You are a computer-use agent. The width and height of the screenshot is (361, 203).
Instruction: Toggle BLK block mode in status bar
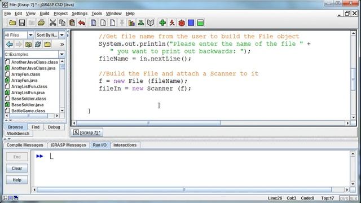(x=354, y=198)
